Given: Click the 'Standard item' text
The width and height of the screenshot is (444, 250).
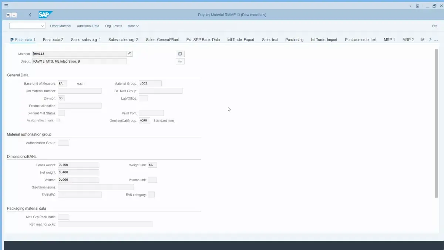Looking at the screenshot, I should click(x=164, y=121).
